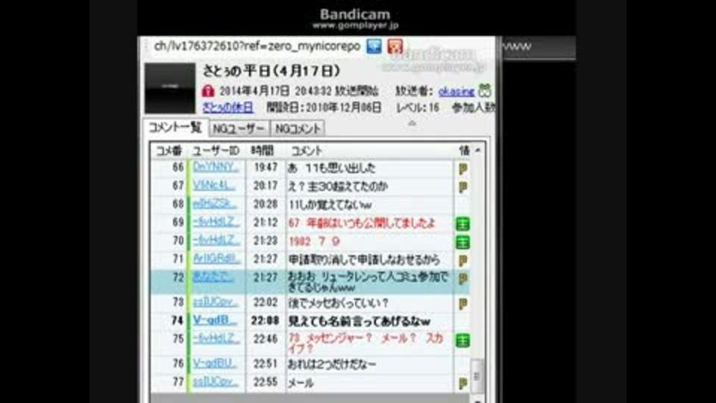
Task: Click the green icon next to okasine
Action: pos(485,90)
